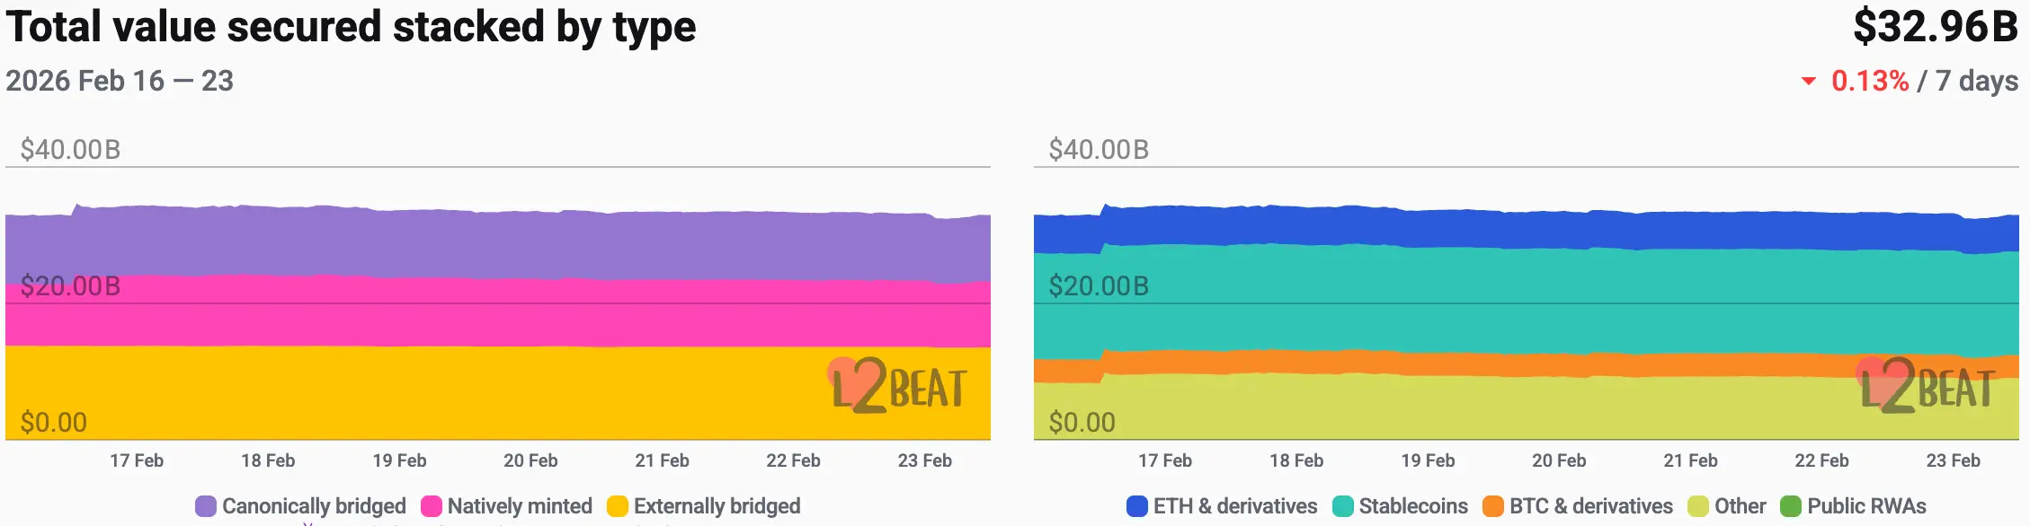This screenshot has width=2030, height=526.
Task: Click the pink Natively minted legend swatch
Action: 432,506
